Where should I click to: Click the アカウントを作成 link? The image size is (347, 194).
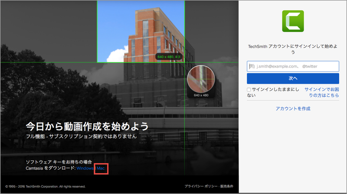(x=293, y=109)
